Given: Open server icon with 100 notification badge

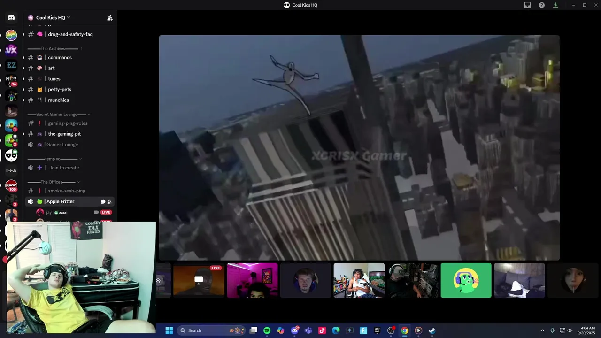Looking at the screenshot, I should point(11,185).
